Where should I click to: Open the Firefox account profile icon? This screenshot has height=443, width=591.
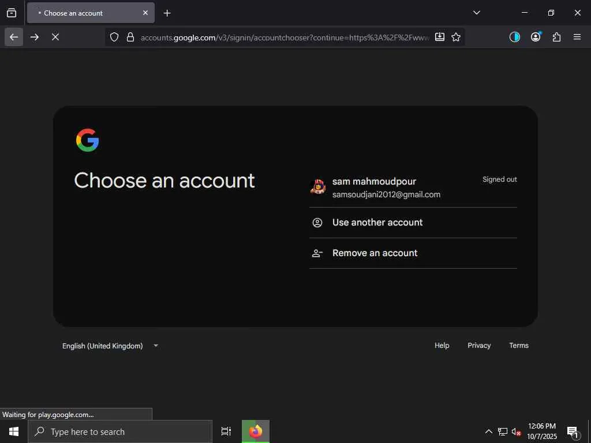click(536, 37)
